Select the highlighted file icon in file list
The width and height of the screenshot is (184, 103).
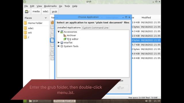pos(52,40)
